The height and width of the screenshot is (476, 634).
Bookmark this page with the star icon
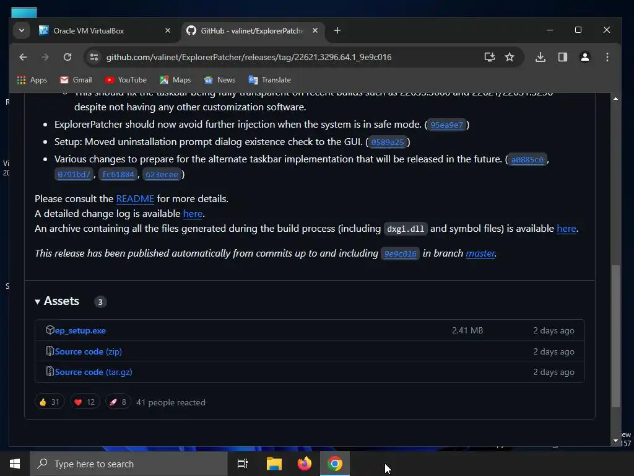coord(510,57)
